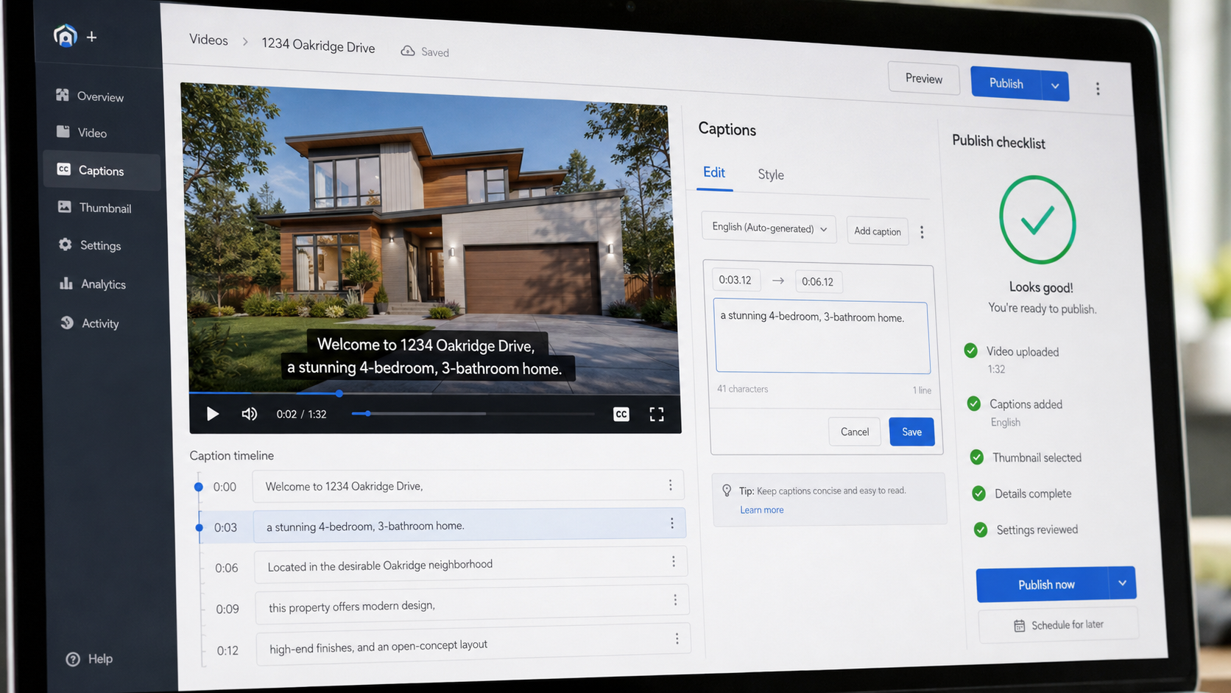Click the lightbulb tip icon
1231x693 pixels.
pyautogui.click(x=727, y=490)
